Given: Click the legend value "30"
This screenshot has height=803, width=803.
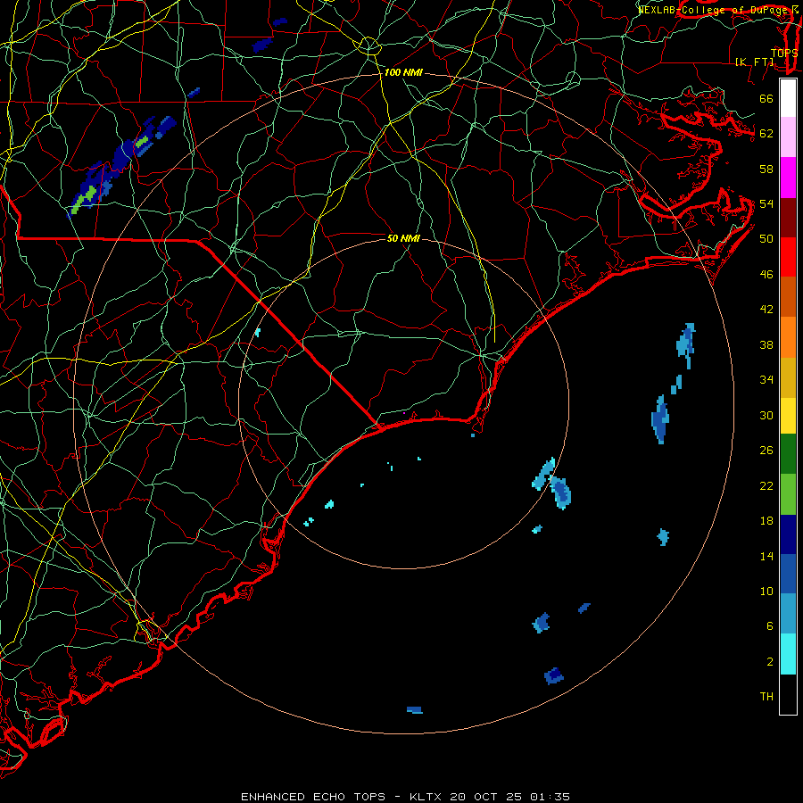Looking at the screenshot, I should coord(766,415).
